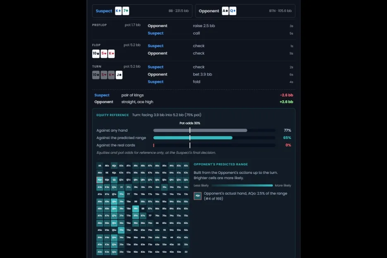Select the A2s cell in the range grid
Screen dimensions: 387x258
pos(186,165)
